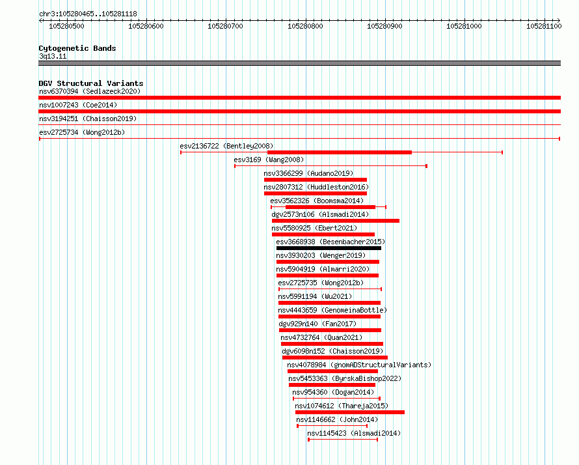
Task: Select the nsv3194251 (Chaisson2019) label
Action: click(88, 119)
